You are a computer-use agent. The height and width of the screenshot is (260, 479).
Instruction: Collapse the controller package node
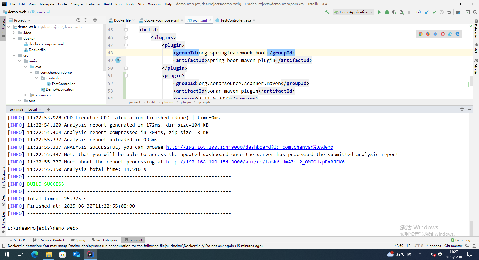[37, 78]
